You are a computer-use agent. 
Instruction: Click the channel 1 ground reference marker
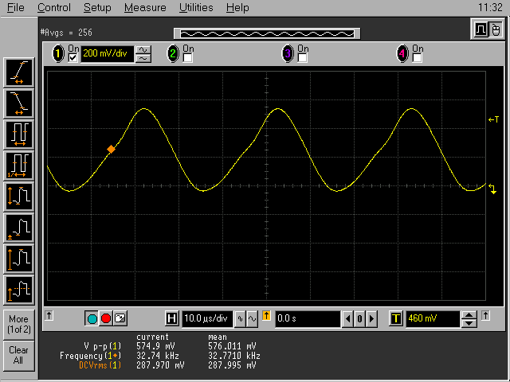pyautogui.click(x=492, y=189)
